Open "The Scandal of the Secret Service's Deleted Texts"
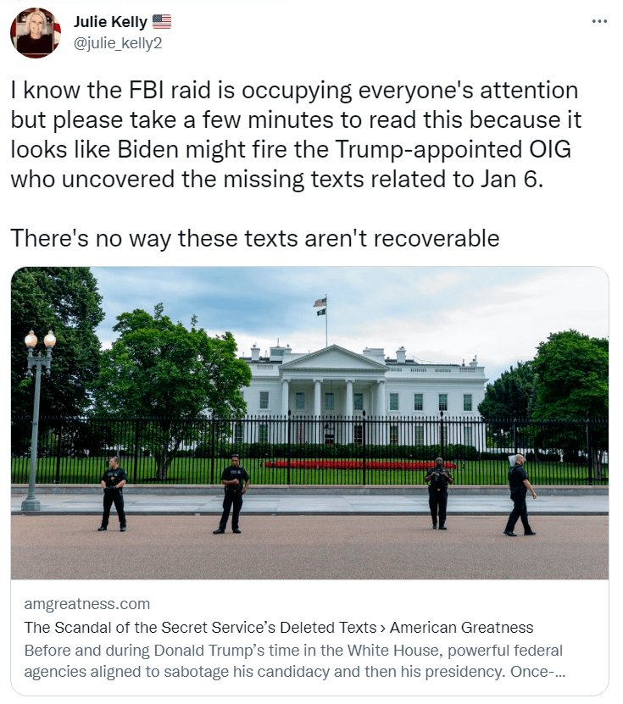Image resolution: width=623 pixels, height=704 pixels. pyautogui.click(x=200, y=627)
